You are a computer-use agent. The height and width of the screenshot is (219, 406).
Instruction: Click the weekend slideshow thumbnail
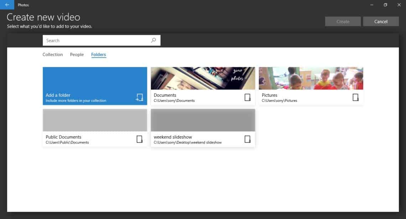[203, 120]
